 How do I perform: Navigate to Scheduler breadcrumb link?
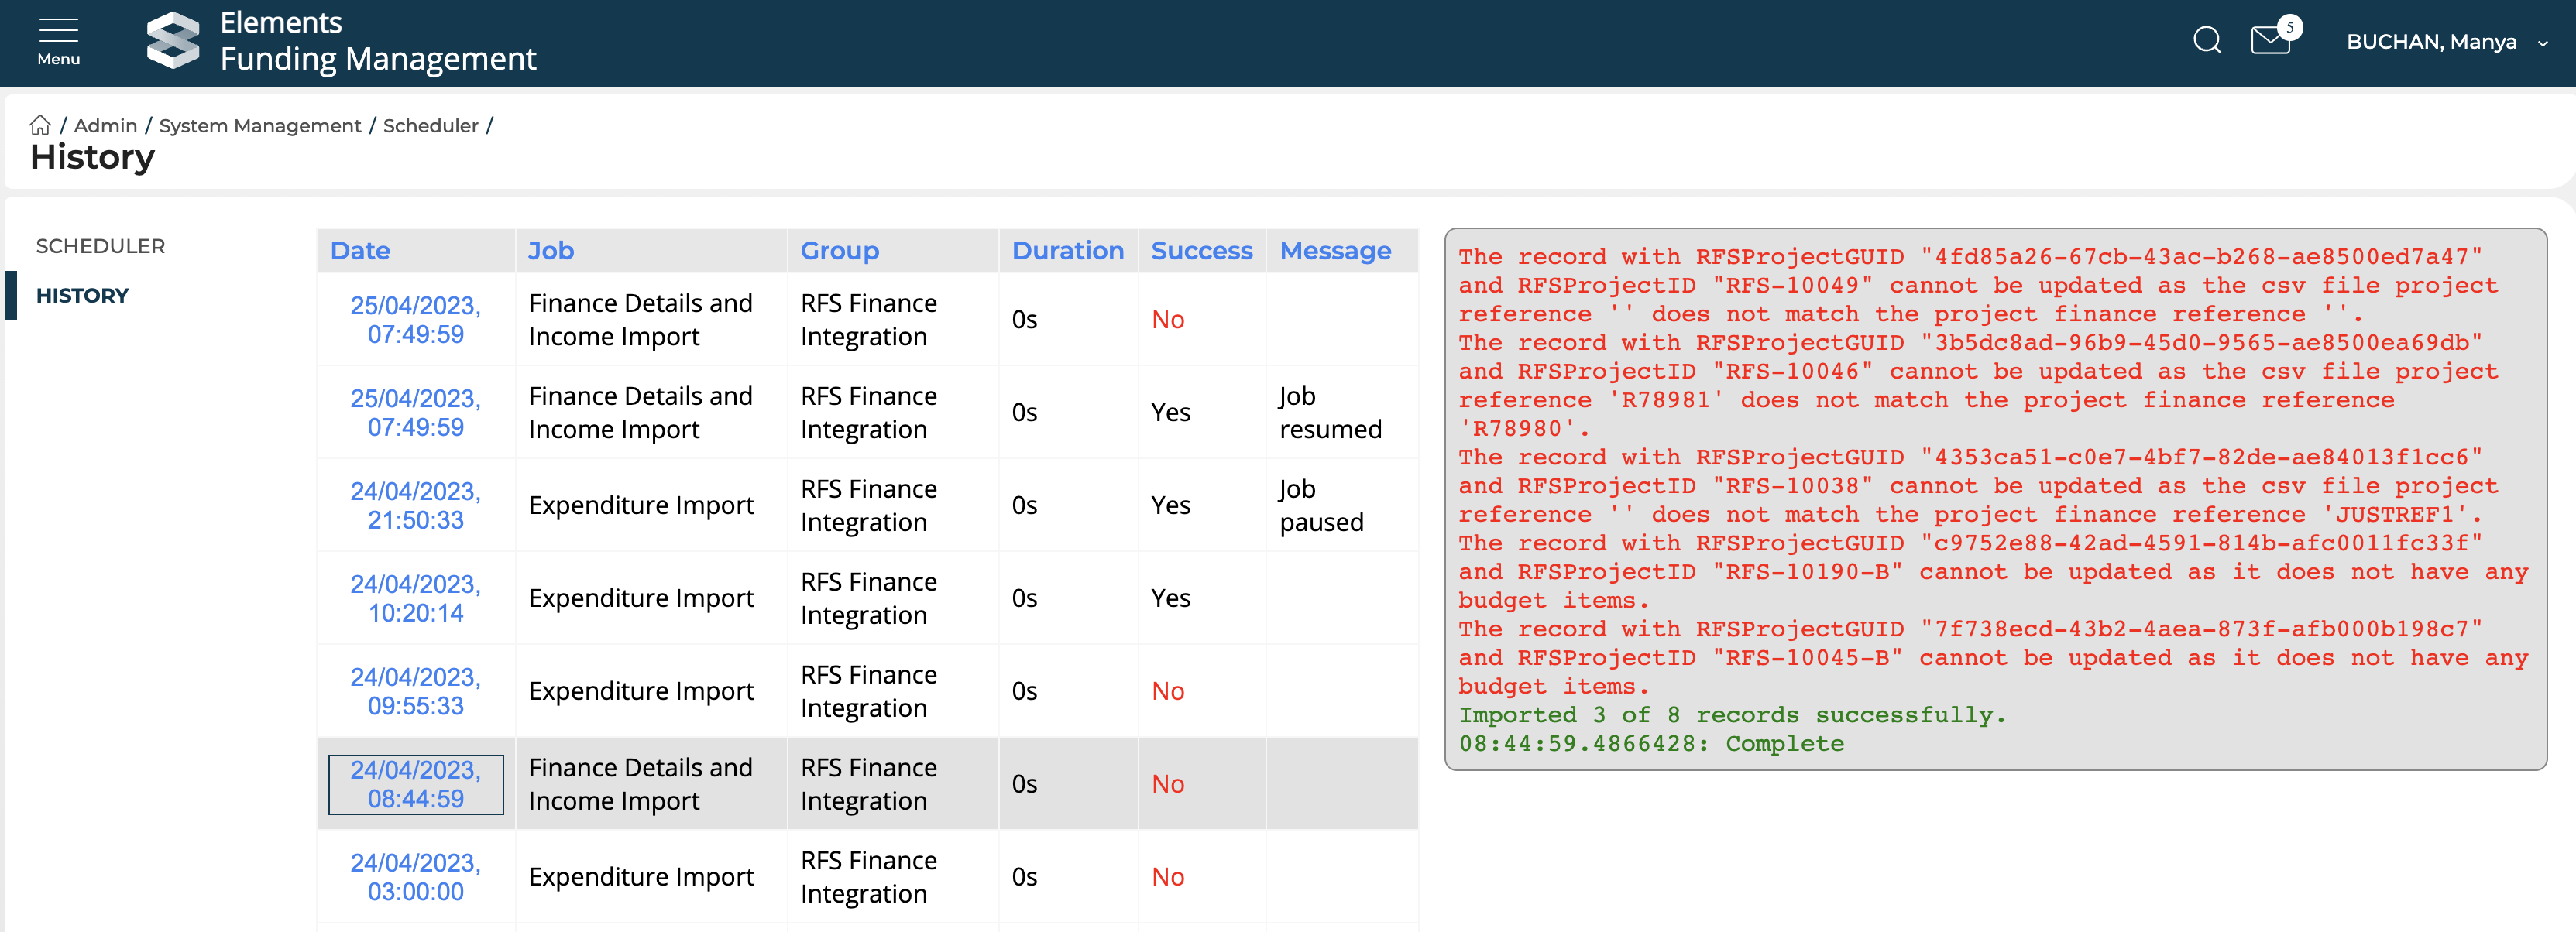(x=430, y=126)
